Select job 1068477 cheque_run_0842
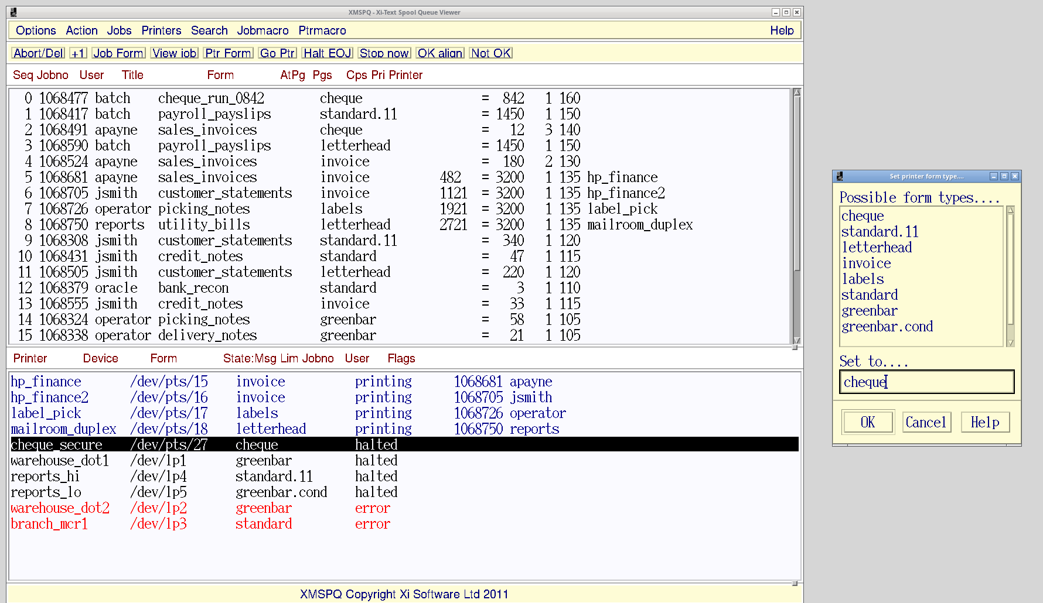Image resolution: width=1043 pixels, height=603 pixels. (399, 98)
